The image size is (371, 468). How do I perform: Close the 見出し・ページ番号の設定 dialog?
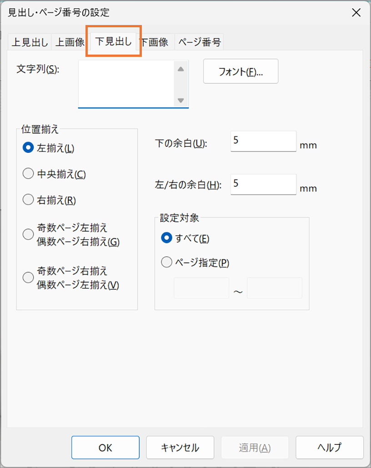356,13
